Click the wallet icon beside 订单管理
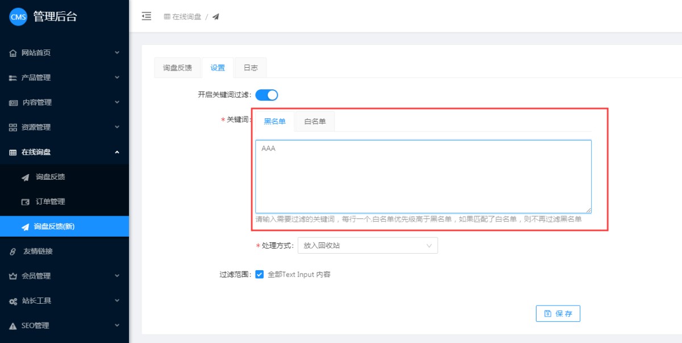The image size is (682, 343). [x=26, y=202]
